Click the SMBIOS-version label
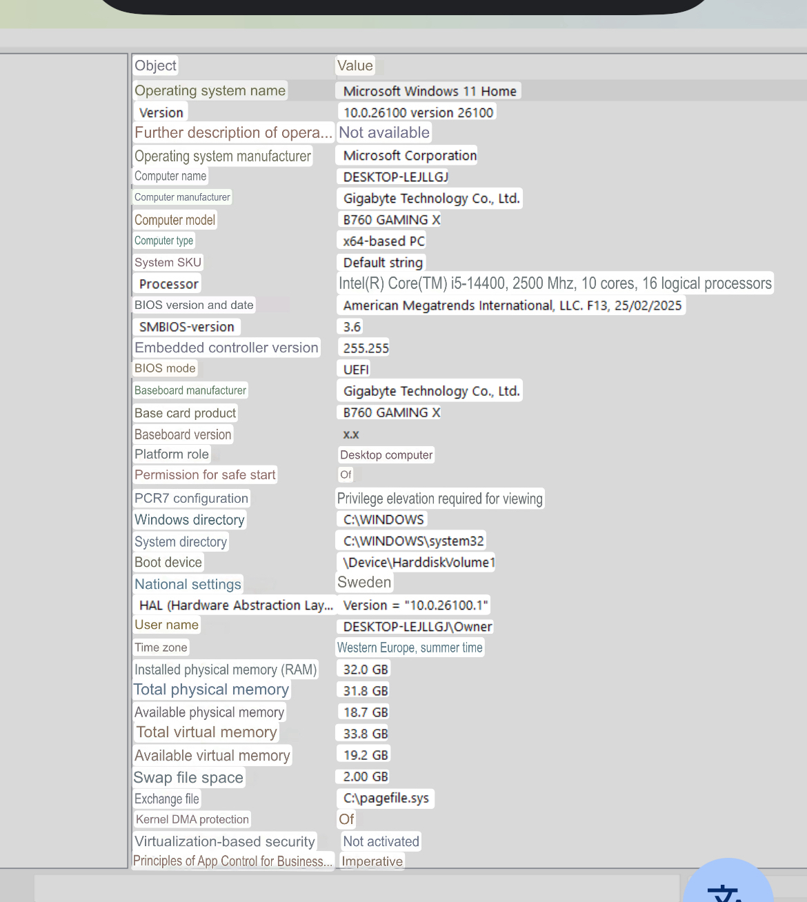This screenshot has height=902, width=807. click(x=186, y=327)
